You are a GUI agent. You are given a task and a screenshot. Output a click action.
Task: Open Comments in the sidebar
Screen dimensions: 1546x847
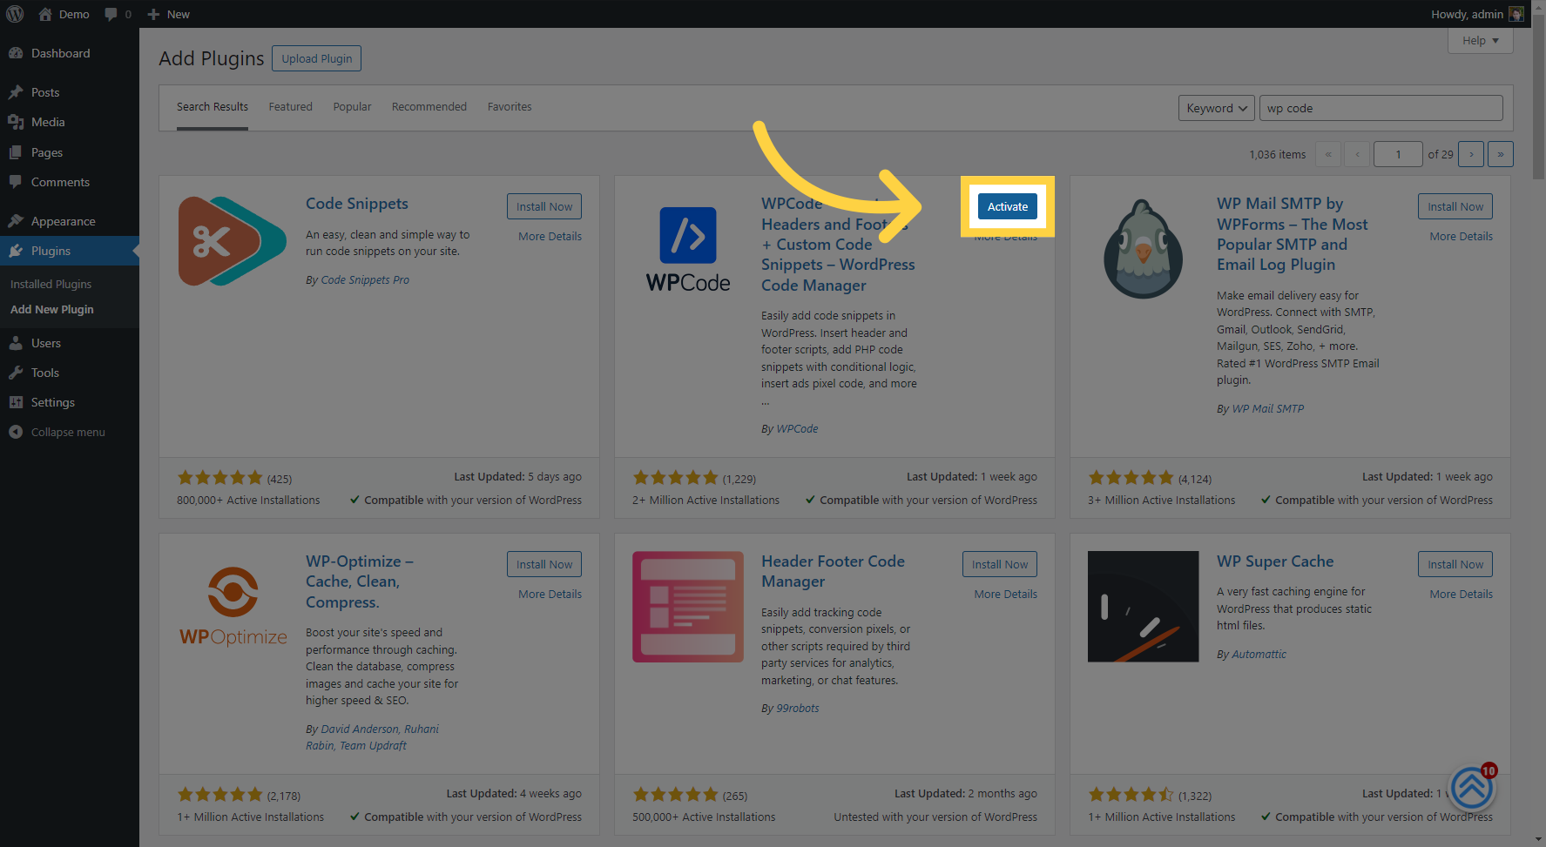[x=70, y=182]
